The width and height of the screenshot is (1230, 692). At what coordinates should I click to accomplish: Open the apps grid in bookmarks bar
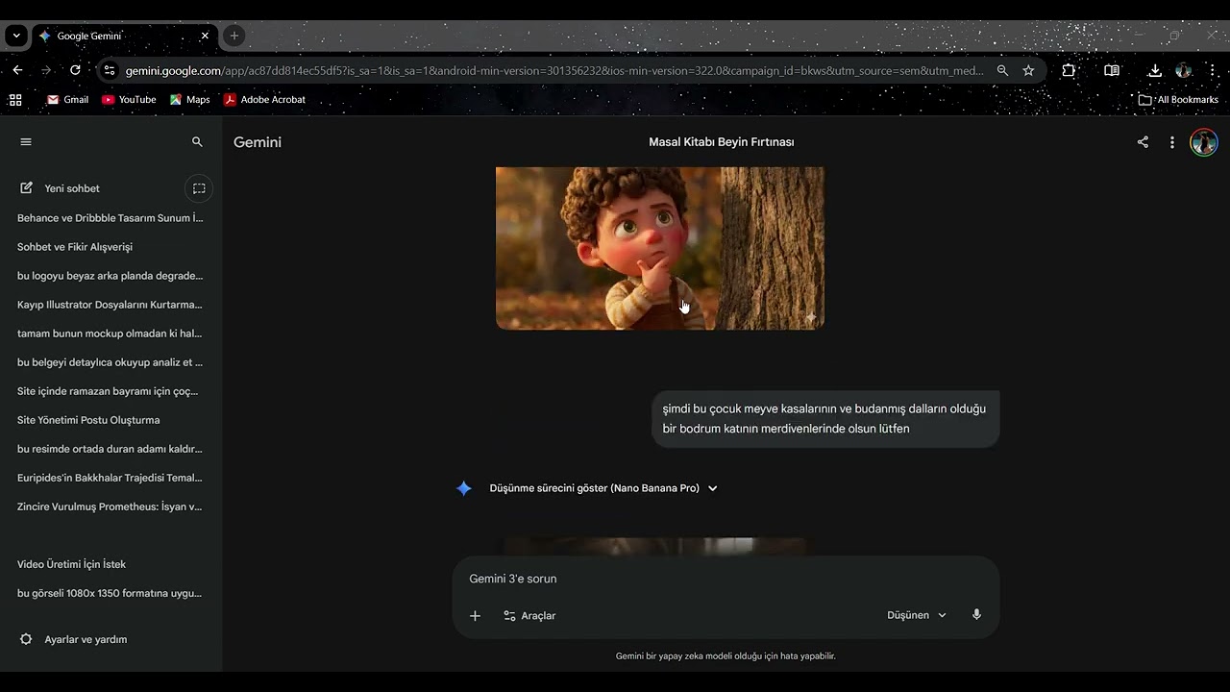coord(15,100)
